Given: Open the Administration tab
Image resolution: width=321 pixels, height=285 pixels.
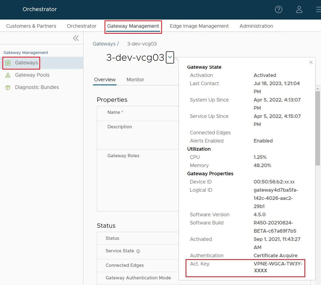Looking at the screenshot, I should 256,26.
